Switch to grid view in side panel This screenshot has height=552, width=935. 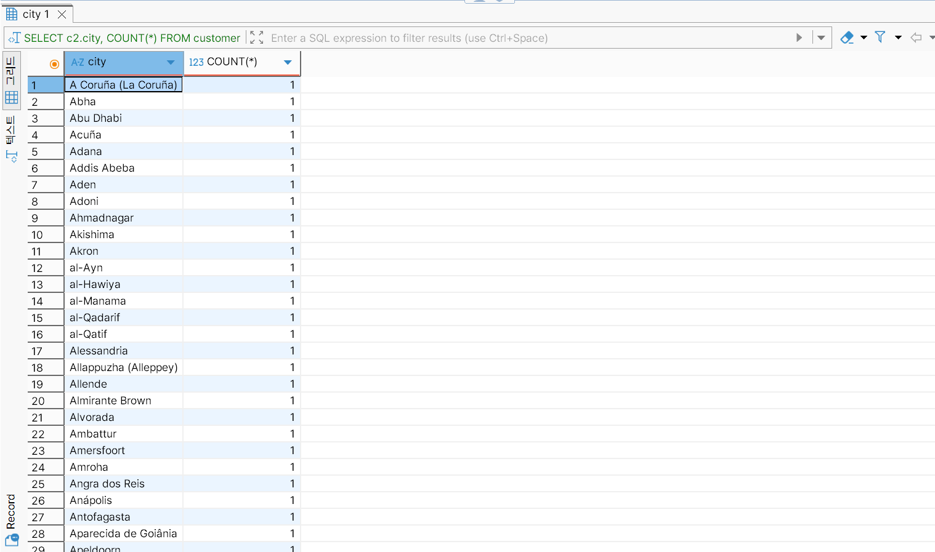[x=11, y=80]
